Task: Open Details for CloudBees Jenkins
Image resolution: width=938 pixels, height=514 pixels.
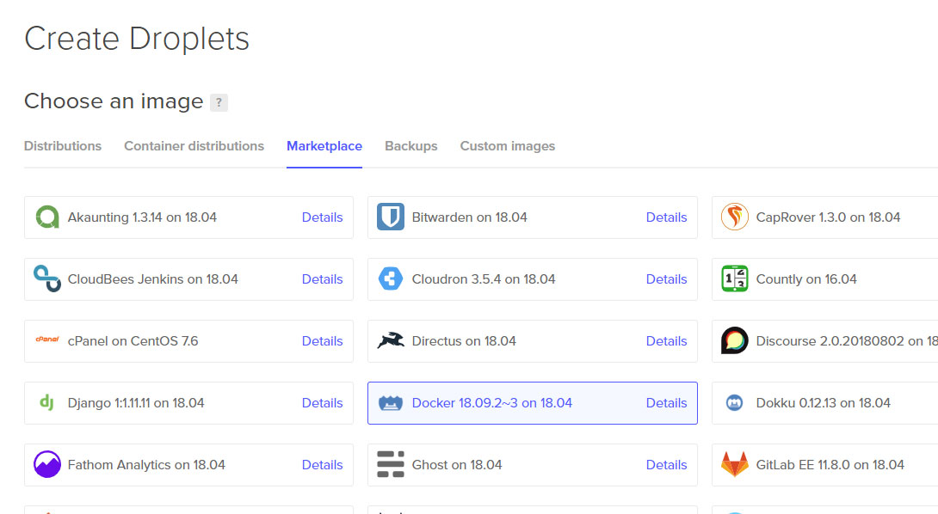Action: coord(323,279)
